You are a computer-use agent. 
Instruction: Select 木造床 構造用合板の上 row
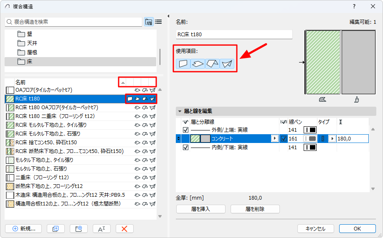80,195
